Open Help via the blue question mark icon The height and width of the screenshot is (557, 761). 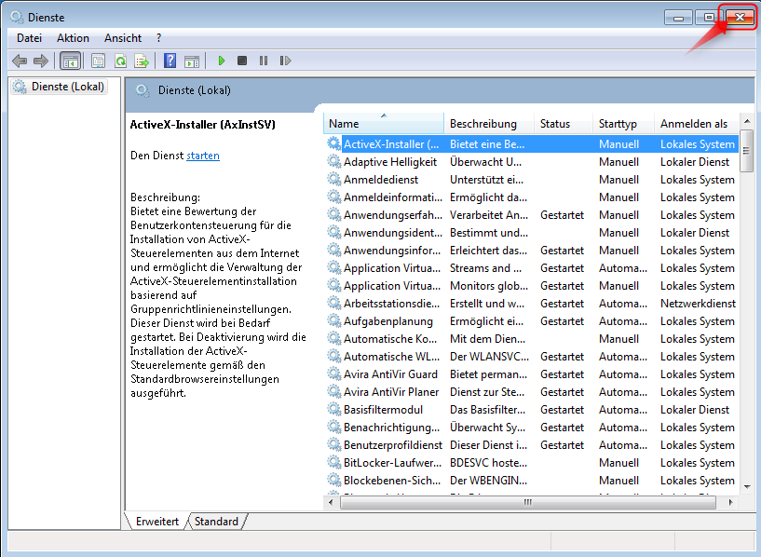(x=170, y=60)
